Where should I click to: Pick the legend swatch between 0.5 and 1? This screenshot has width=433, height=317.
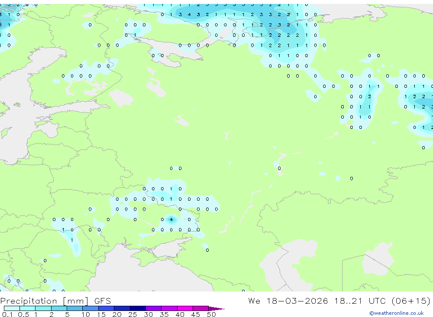pyautogui.click(x=27, y=308)
